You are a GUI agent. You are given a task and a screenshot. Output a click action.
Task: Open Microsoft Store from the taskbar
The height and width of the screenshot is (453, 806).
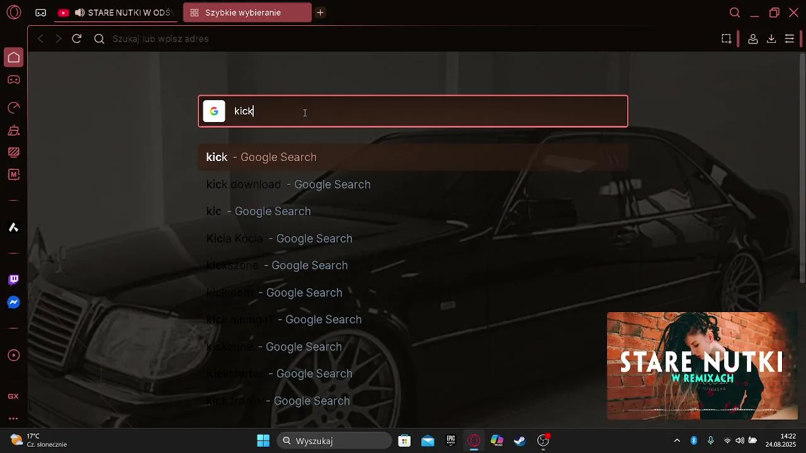[405, 441]
